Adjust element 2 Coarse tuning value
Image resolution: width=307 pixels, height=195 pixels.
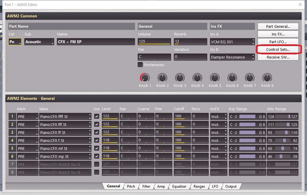[x=146, y=125]
